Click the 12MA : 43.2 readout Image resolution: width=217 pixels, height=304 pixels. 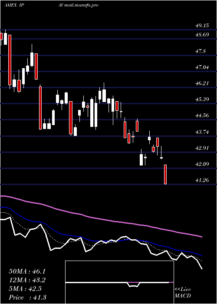point(27,280)
